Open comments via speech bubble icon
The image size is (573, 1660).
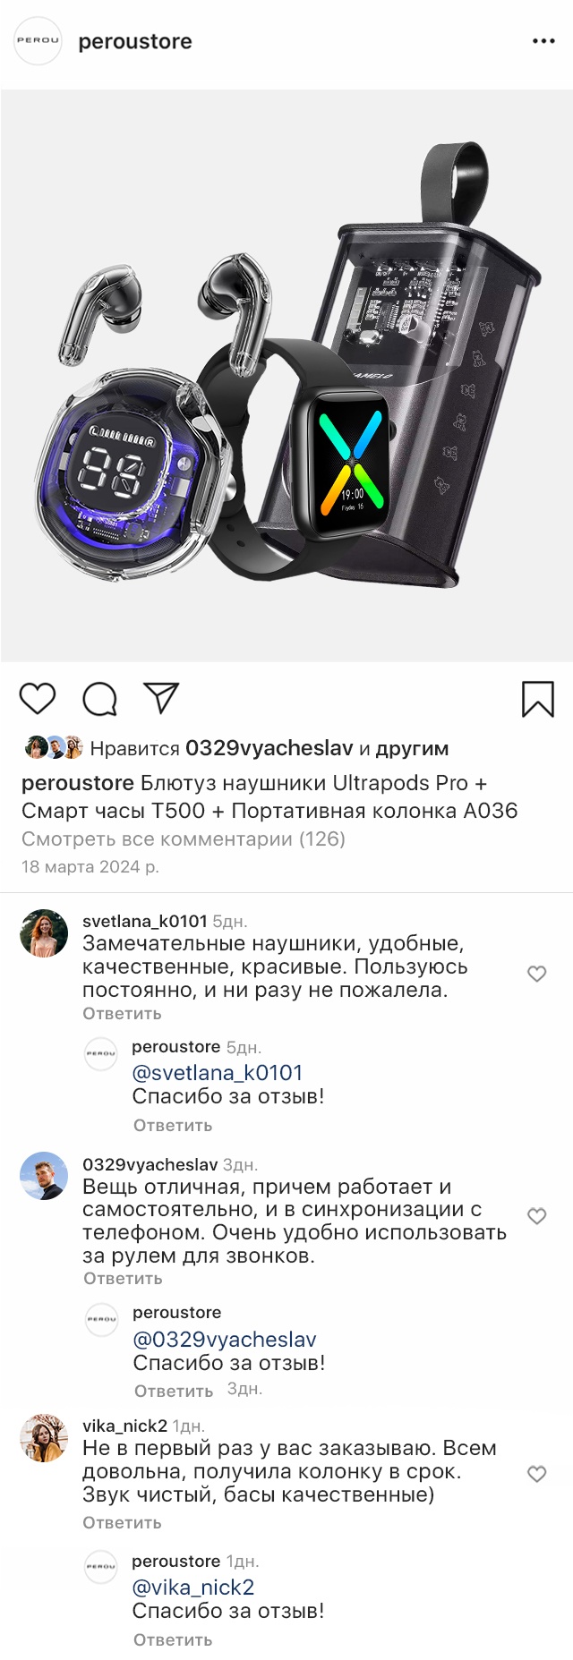pos(99,699)
